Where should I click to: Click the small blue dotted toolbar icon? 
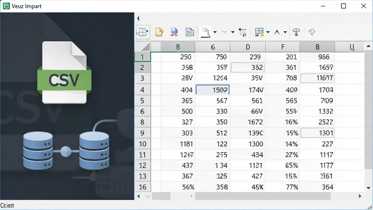tap(224, 32)
